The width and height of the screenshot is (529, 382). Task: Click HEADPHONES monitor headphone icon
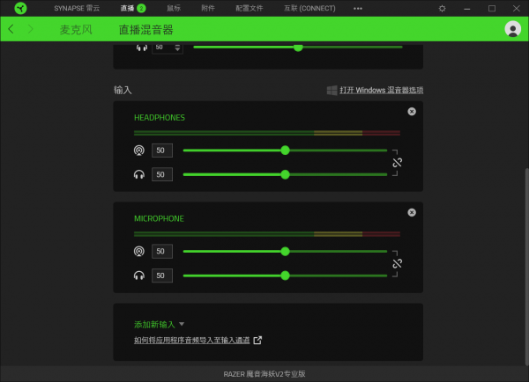tap(139, 174)
